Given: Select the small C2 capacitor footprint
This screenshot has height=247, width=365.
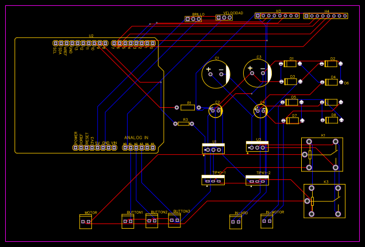Looking at the screenshot, I should pyautogui.click(x=216, y=111).
